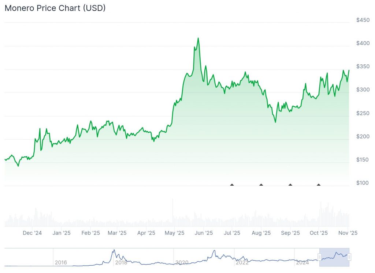Click the highlighted selection in navigator
The height and width of the screenshot is (273, 375).
pos(334,257)
